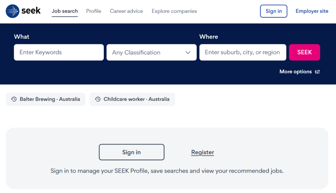
Task: Click the pink SEEK search button
Action: point(304,52)
